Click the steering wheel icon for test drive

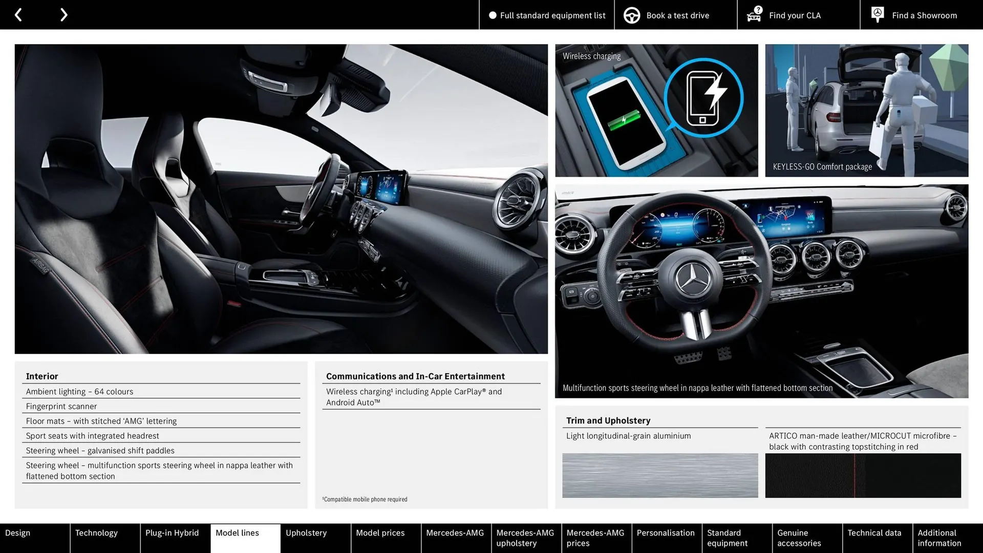pyautogui.click(x=631, y=15)
